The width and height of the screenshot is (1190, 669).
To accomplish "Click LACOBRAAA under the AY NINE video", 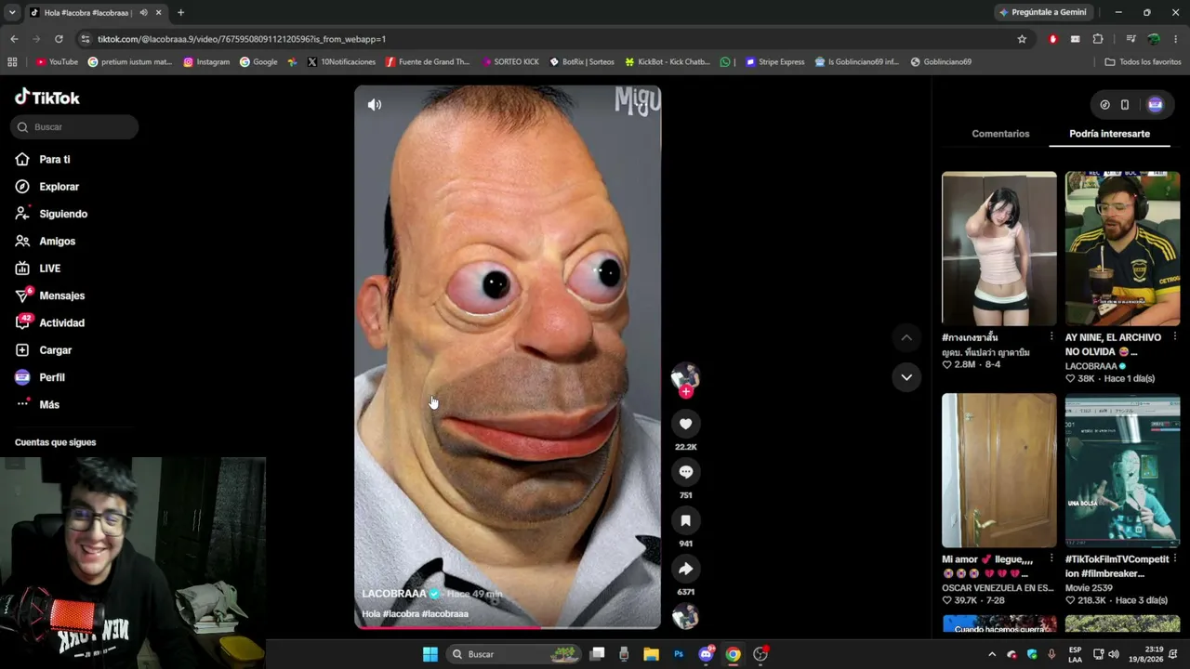I will (1091, 366).
